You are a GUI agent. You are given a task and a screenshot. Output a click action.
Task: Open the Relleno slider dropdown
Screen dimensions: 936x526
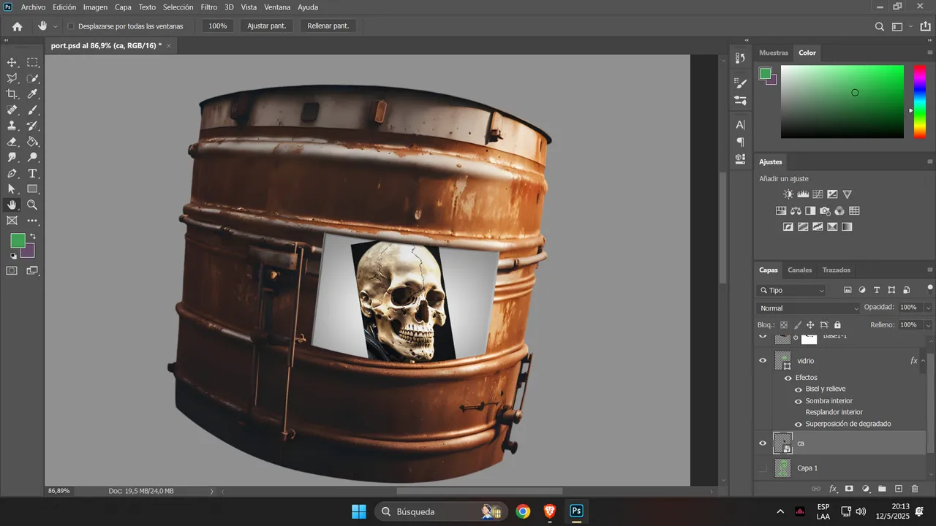click(x=928, y=325)
